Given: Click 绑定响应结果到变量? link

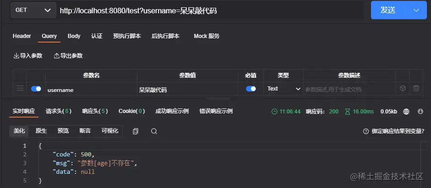Looking at the screenshot, I should [x=398, y=131].
